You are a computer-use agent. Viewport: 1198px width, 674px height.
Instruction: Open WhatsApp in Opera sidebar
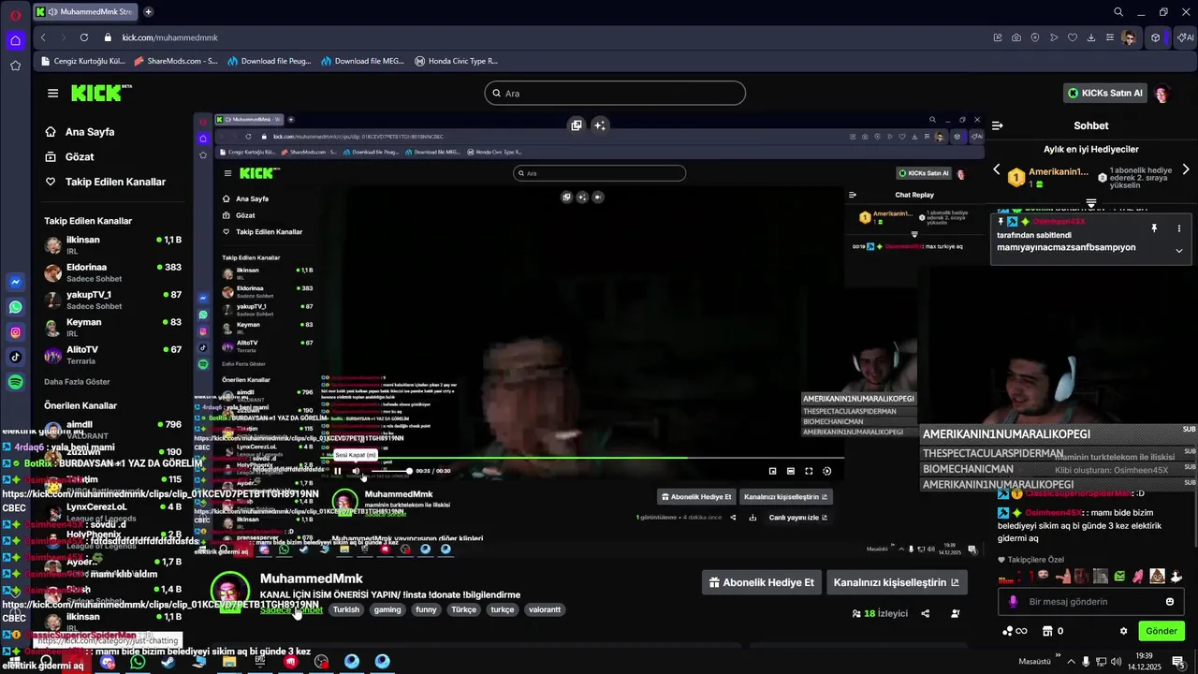pyautogui.click(x=16, y=307)
